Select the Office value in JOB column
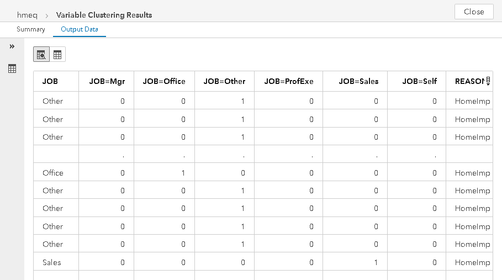The width and height of the screenshot is (502, 280). coord(53,173)
